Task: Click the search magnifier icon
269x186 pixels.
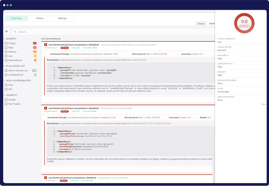Action: (x=15, y=32)
